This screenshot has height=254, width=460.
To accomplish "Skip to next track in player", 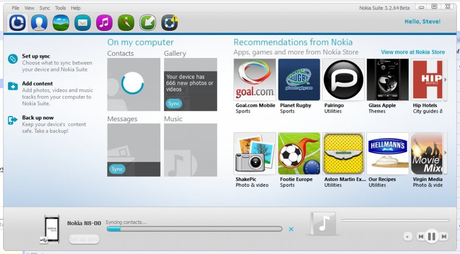I will (x=444, y=236).
